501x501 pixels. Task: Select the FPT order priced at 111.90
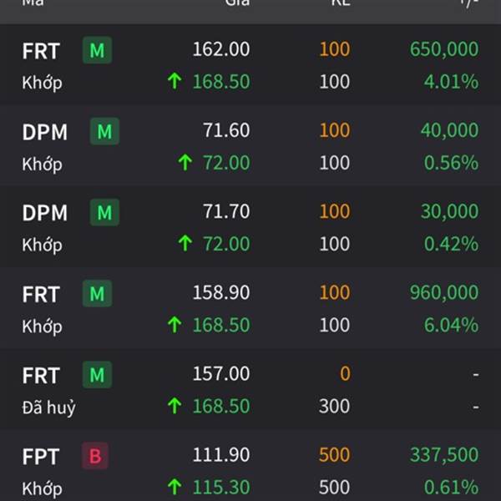click(250, 467)
